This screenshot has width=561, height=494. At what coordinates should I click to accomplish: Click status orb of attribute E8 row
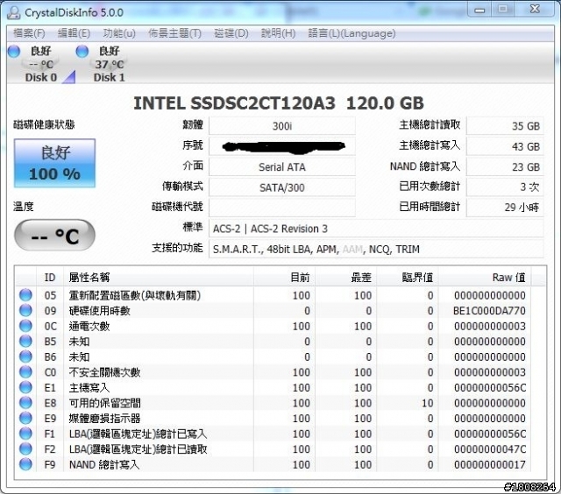click(x=25, y=403)
